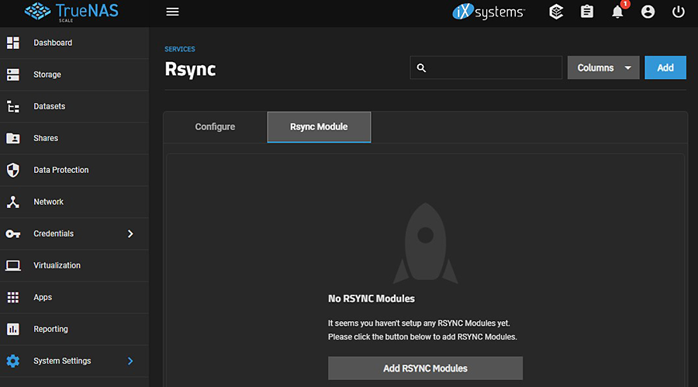
Task: Click the Credentials key icon
Action: click(13, 233)
